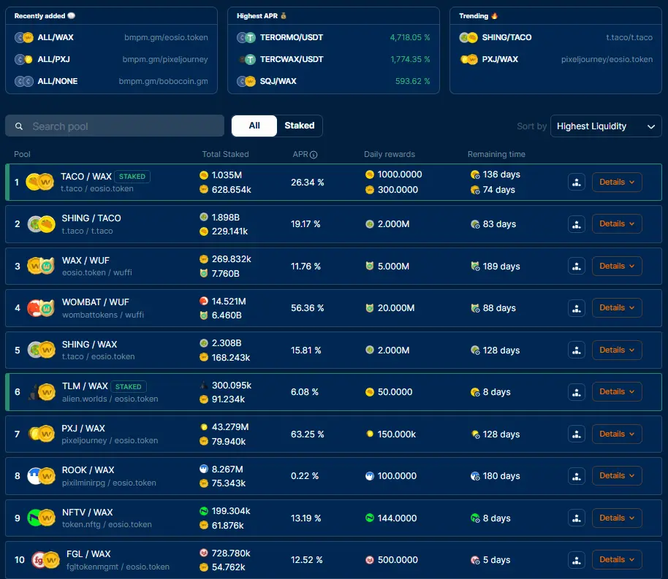Click the fire icon beside Trending
The width and height of the screenshot is (668, 579).
coord(494,16)
